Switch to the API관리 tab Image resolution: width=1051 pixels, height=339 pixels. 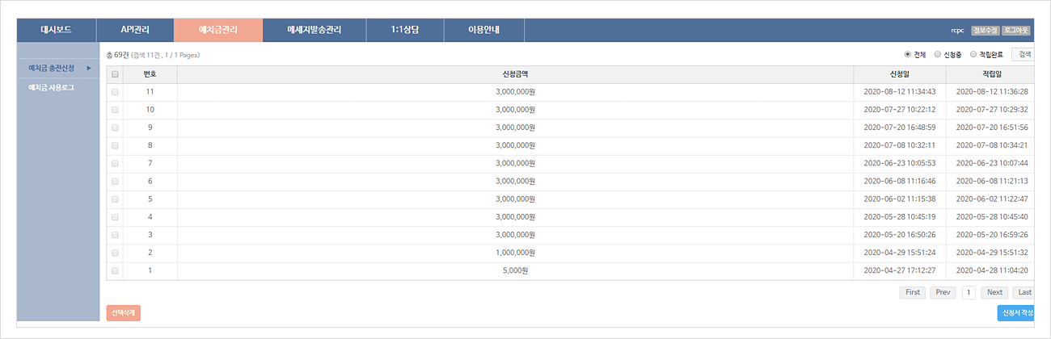(x=135, y=30)
